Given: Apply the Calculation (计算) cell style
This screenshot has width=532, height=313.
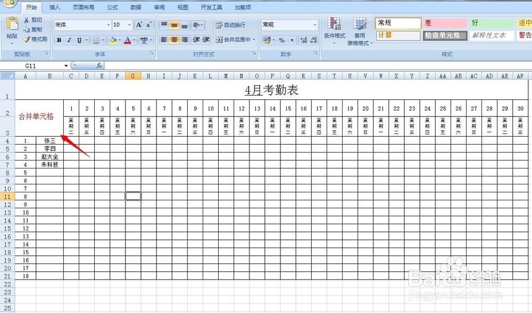Looking at the screenshot, I should pyautogui.click(x=398, y=35).
